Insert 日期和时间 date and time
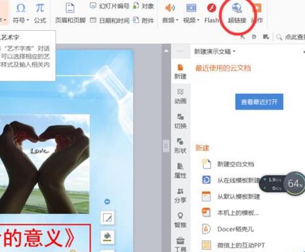The height and width of the screenshot is (252, 305). pyautogui.click(x=110, y=20)
